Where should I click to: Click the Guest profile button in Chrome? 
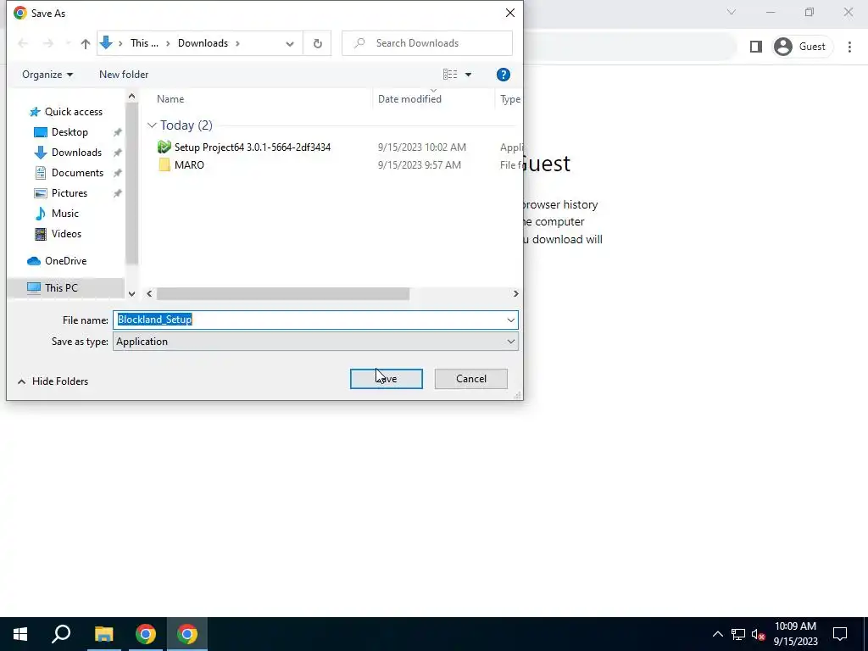coord(802,47)
